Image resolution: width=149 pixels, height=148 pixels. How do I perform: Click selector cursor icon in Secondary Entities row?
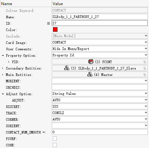(x=145, y=68)
